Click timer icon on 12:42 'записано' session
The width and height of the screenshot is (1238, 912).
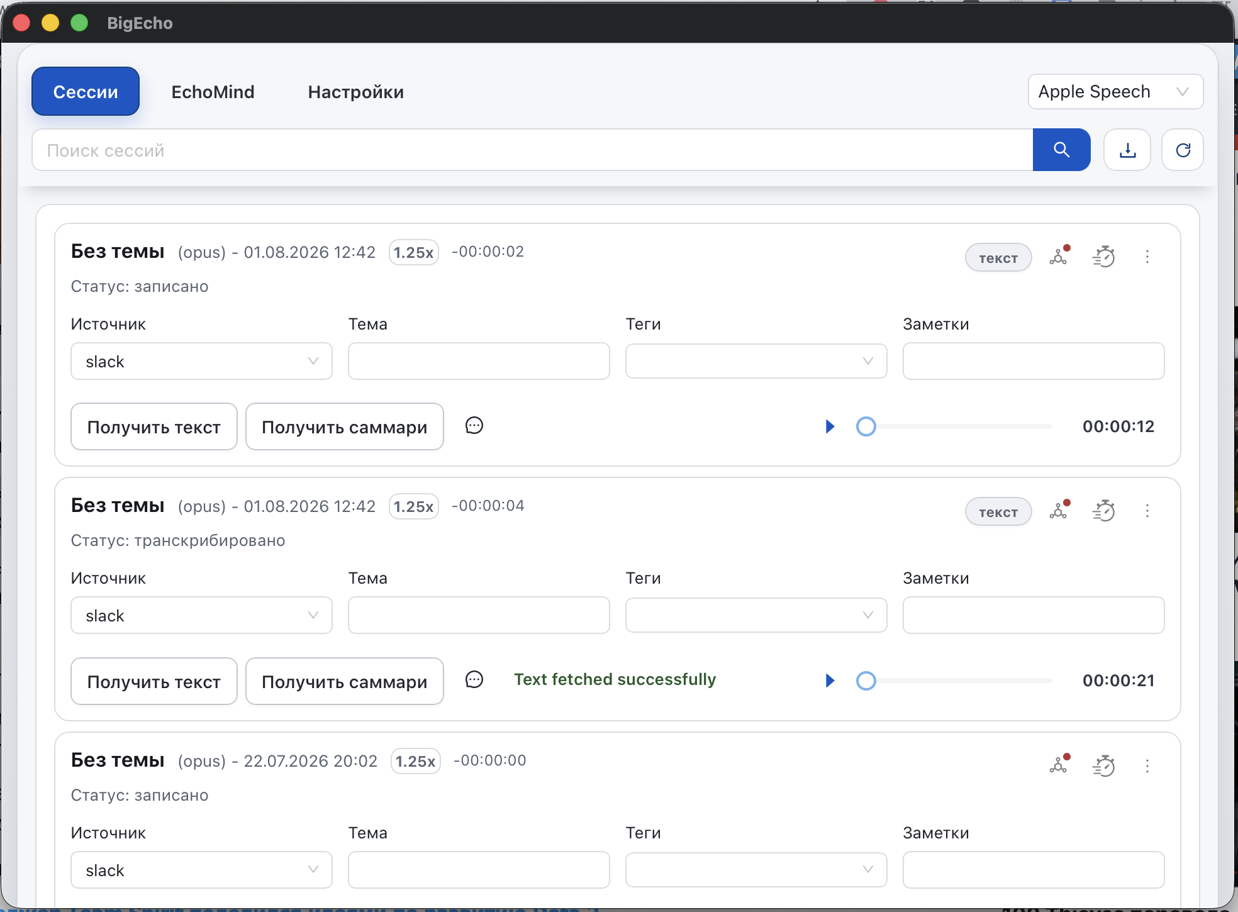[x=1104, y=257]
